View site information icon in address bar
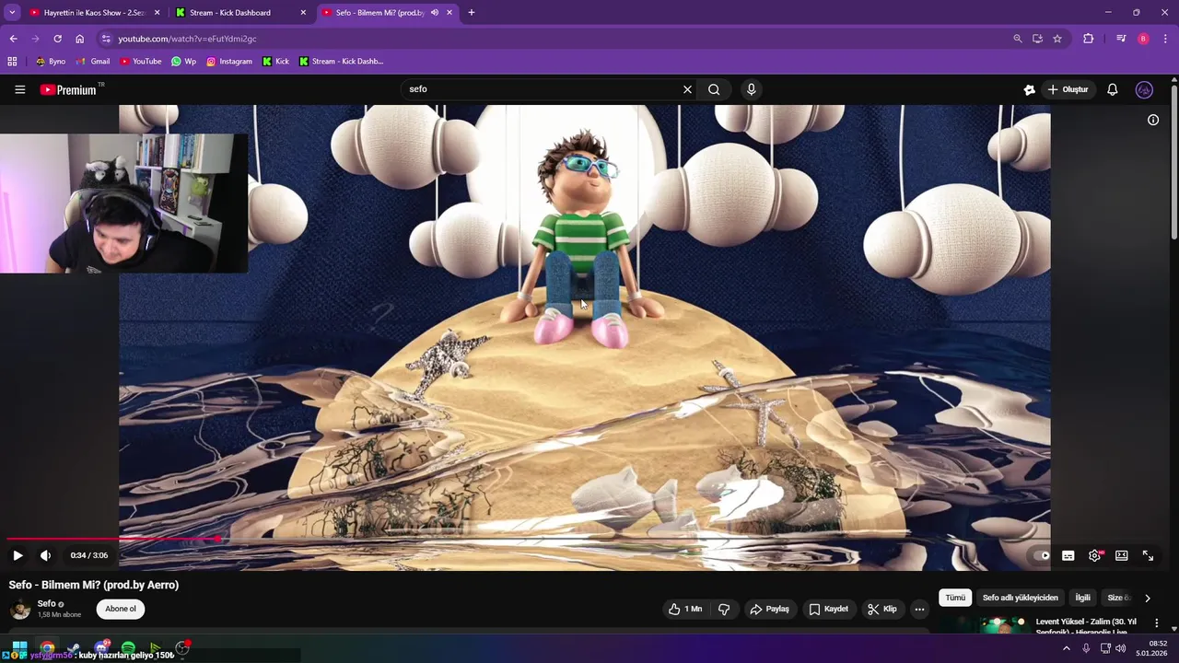This screenshot has height=663, width=1179. 106,39
